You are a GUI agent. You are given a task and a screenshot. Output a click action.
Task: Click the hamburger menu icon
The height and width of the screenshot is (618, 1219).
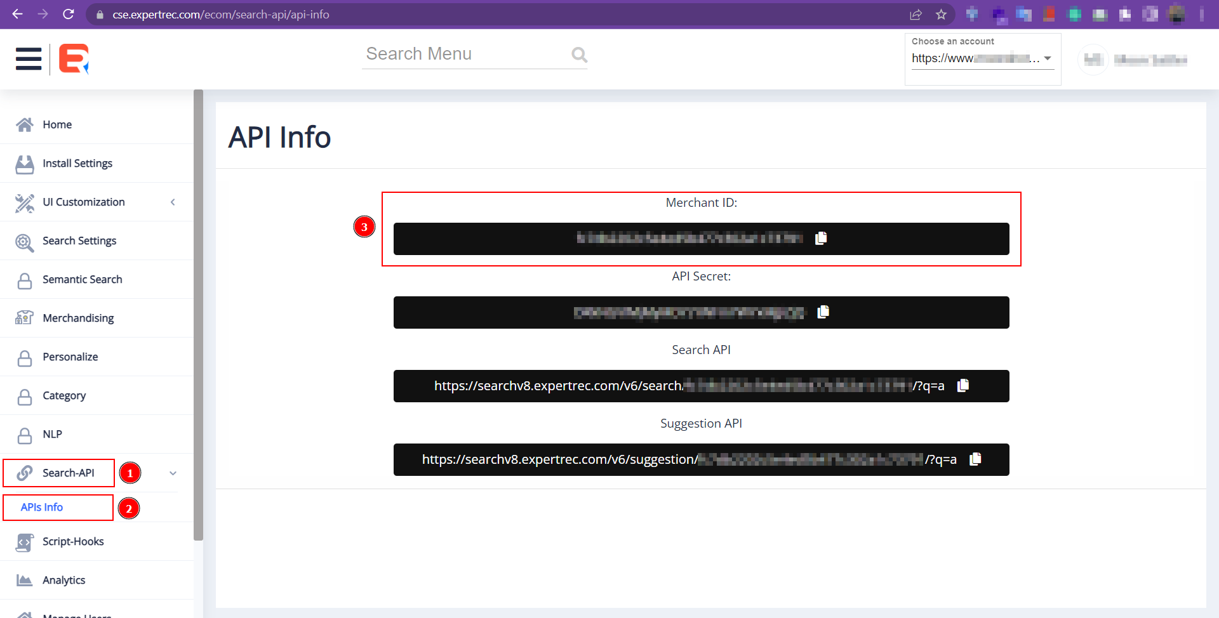[x=29, y=59]
